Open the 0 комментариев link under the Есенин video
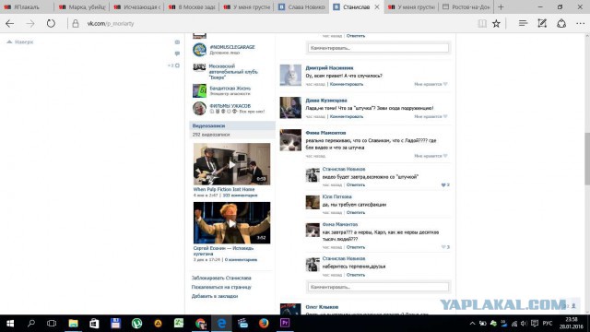This screenshot has height=332, width=590. click(x=241, y=260)
